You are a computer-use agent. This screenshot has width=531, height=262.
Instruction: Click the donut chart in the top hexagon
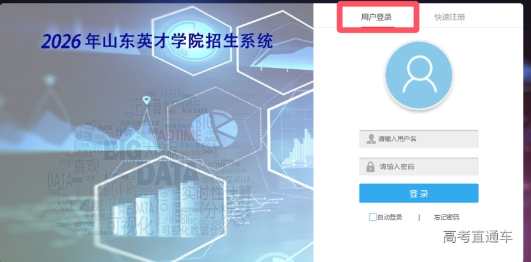tap(190, 42)
